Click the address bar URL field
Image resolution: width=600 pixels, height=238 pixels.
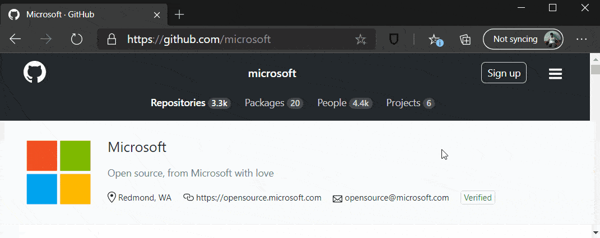click(235, 39)
